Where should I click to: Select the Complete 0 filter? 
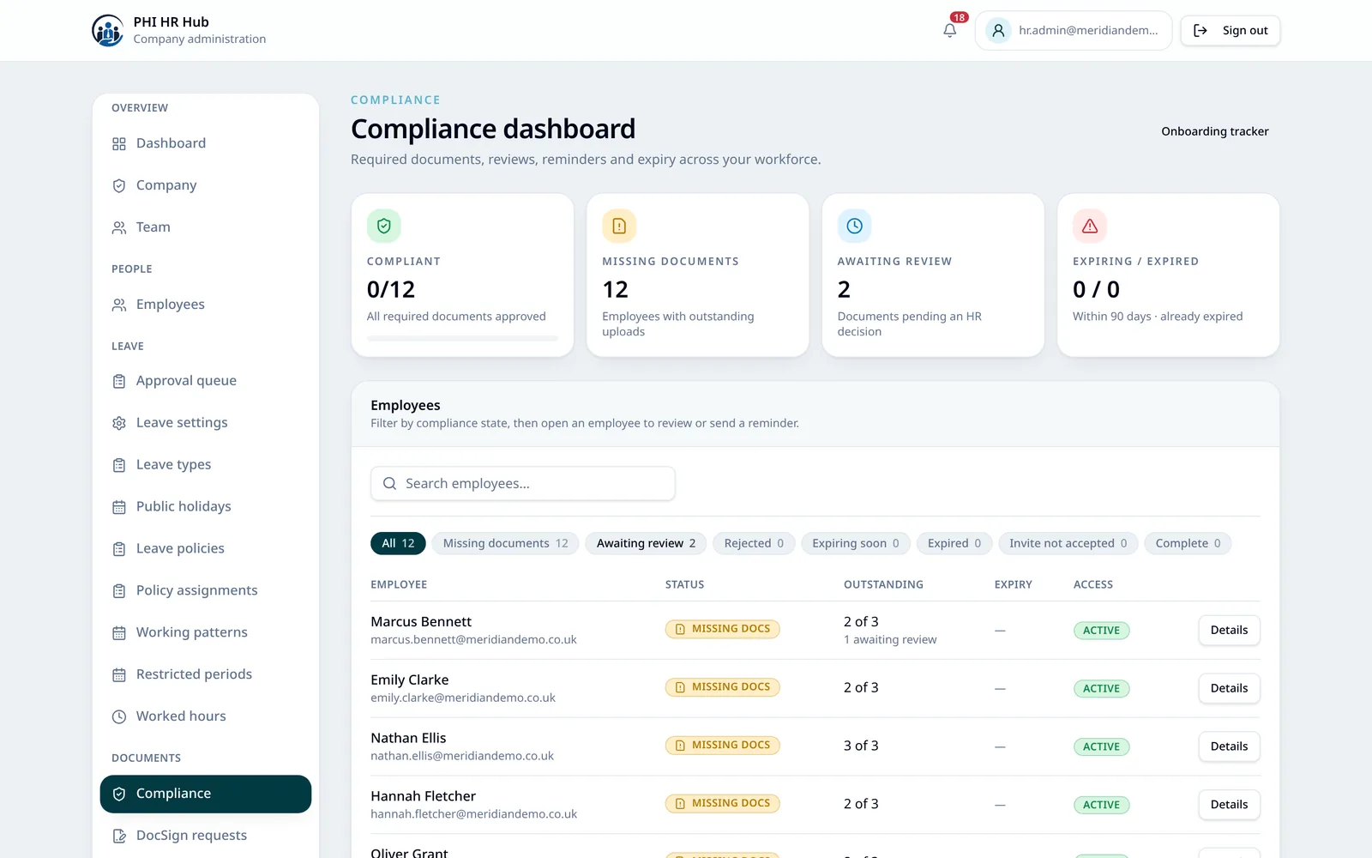point(1188,544)
